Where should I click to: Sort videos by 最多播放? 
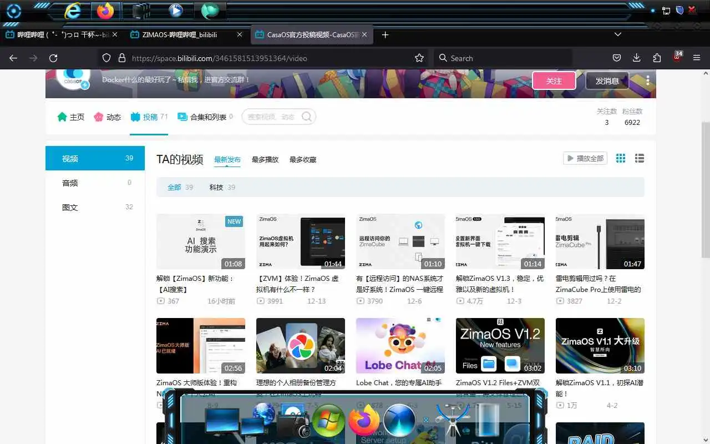pyautogui.click(x=265, y=160)
